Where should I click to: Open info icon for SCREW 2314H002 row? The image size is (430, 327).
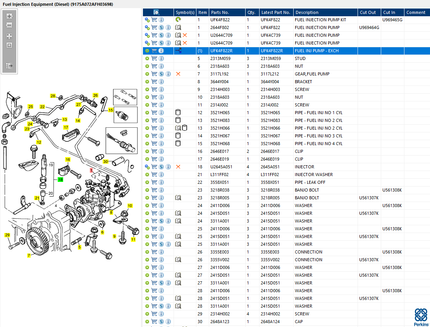pyautogui.click(x=161, y=314)
